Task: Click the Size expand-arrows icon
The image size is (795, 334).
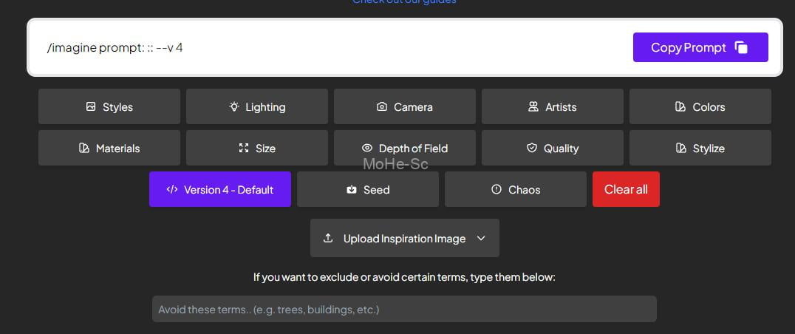Action: pyautogui.click(x=244, y=149)
